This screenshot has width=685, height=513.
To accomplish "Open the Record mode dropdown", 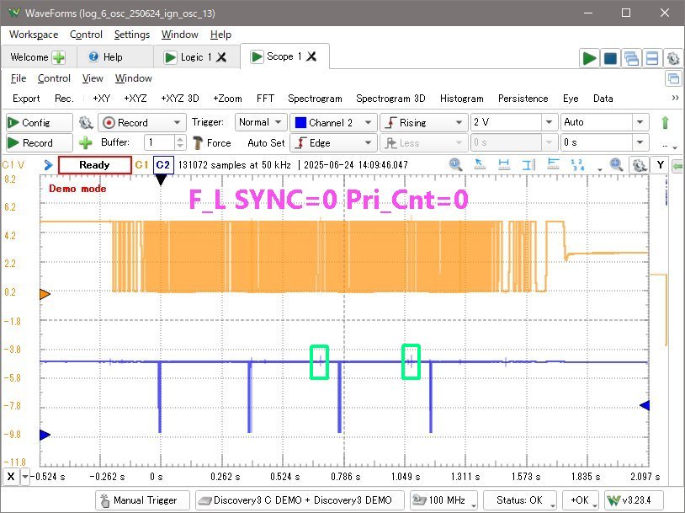I will 142,122.
